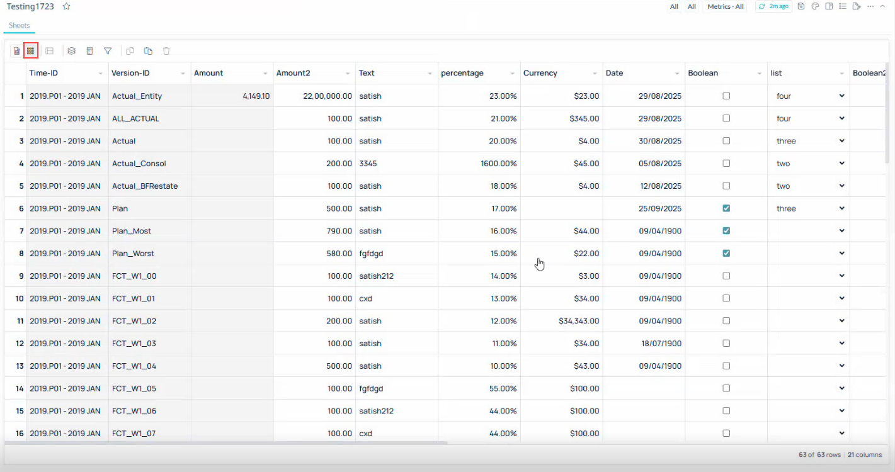Screen dimensions: 895x472
Task: Uncheck the Boolean checkbox on row 6
Action: pyautogui.click(x=726, y=208)
